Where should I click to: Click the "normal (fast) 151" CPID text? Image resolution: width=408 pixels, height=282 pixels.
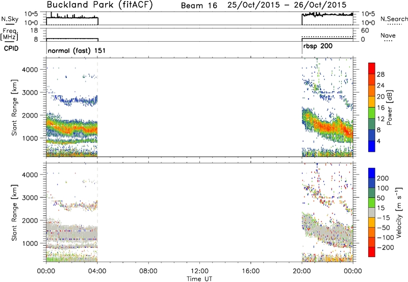pyautogui.click(x=76, y=50)
